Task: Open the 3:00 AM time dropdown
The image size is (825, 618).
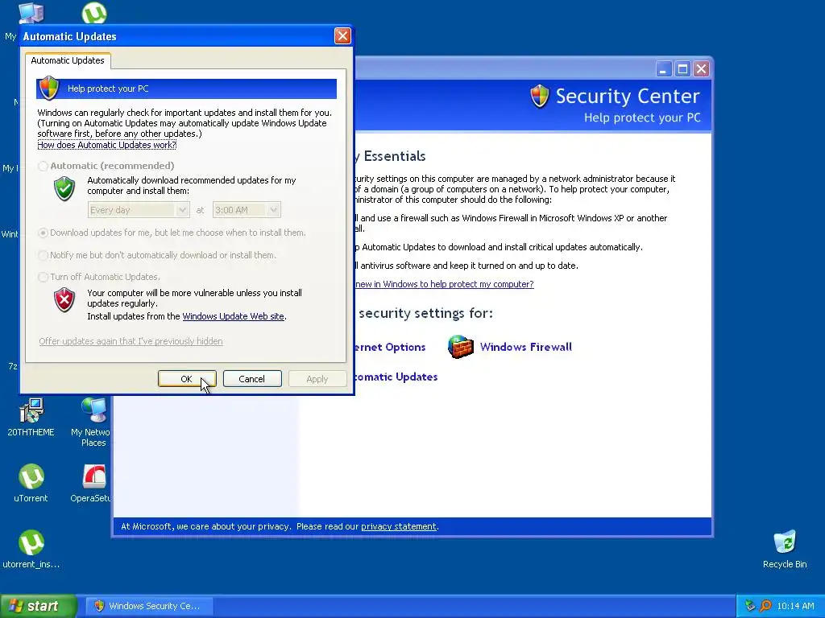Action: tap(247, 210)
